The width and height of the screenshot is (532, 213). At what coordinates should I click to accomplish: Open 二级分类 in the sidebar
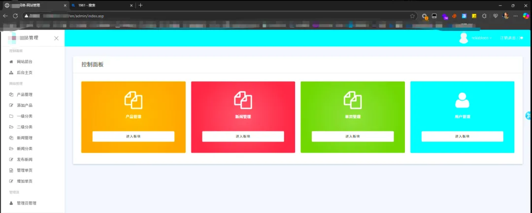pyautogui.click(x=25, y=127)
